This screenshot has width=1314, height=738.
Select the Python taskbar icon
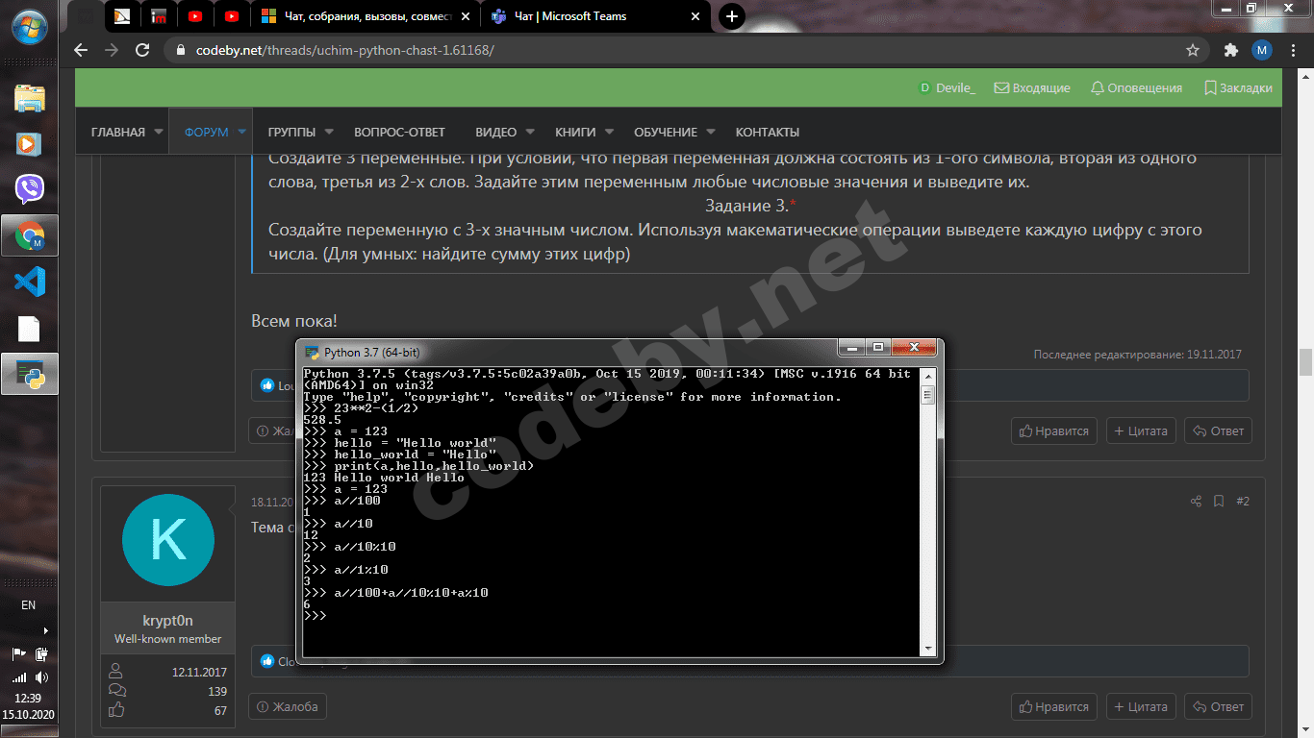click(x=29, y=374)
